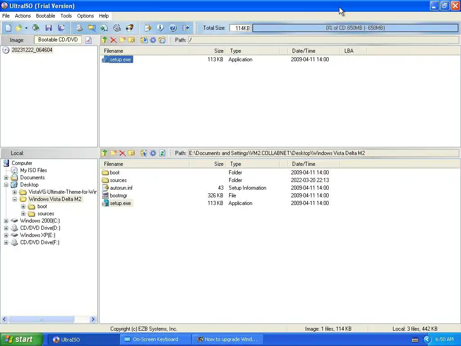This screenshot has width=461, height=346.
Task: Click the gear icon in Local pane toolbar
Action: click(x=153, y=153)
